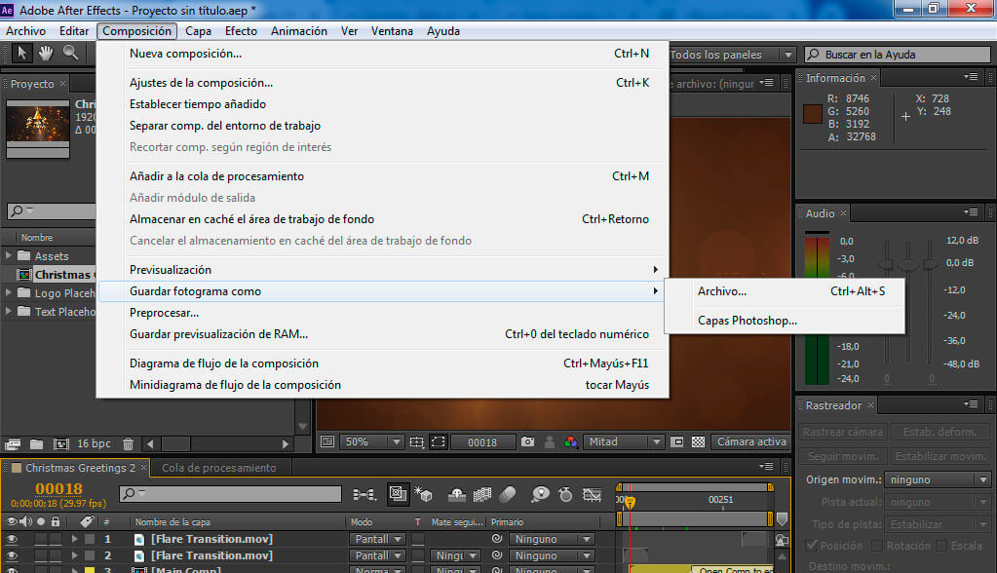The image size is (997, 573).
Task: Click Rastrear cámara button
Action: [842, 432]
